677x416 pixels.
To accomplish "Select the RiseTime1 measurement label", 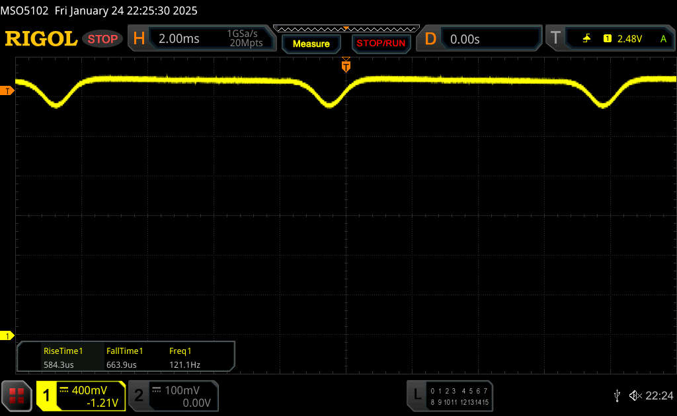I will [x=63, y=351].
